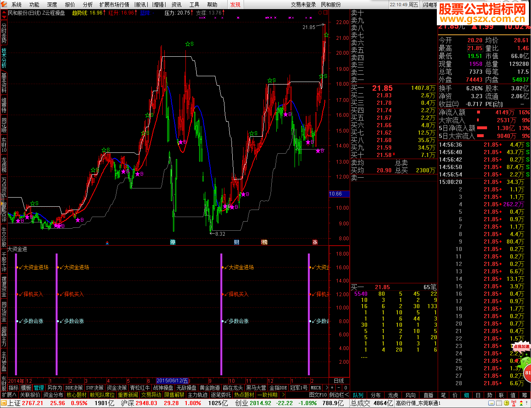Open 图文F10 information

point(318,395)
